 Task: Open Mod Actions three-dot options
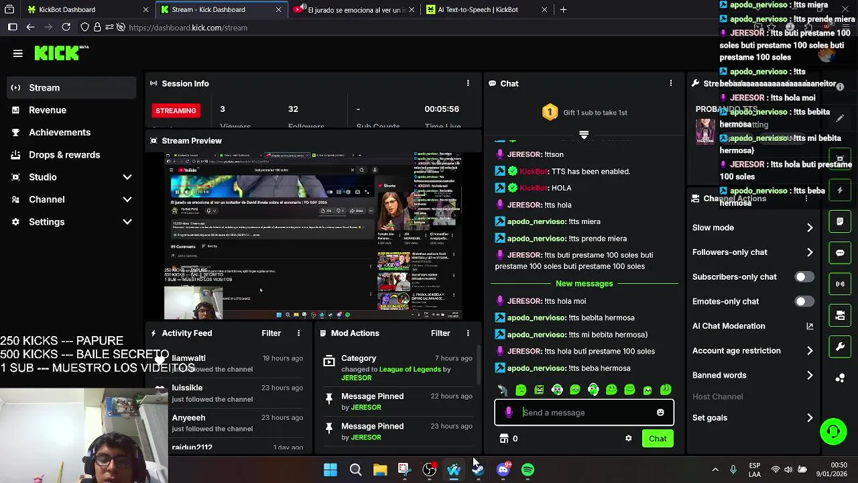click(x=468, y=333)
